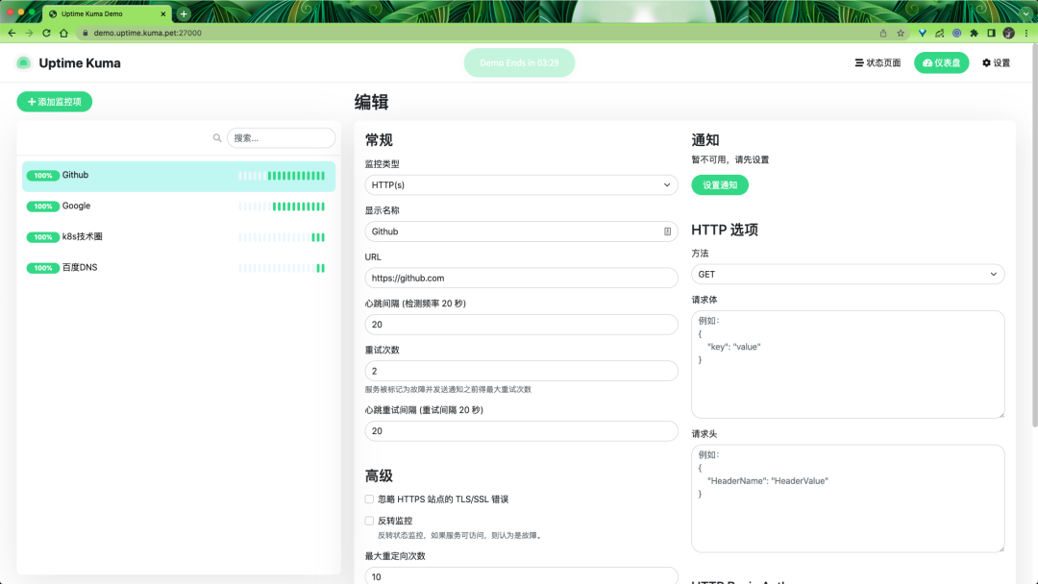Click the blue circular extension icon
1038x584 pixels.
[x=956, y=33]
